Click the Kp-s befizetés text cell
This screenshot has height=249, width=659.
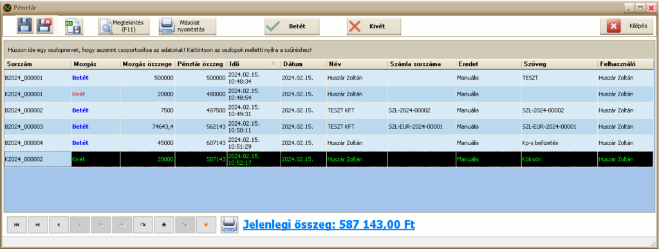click(x=559, y=143)
